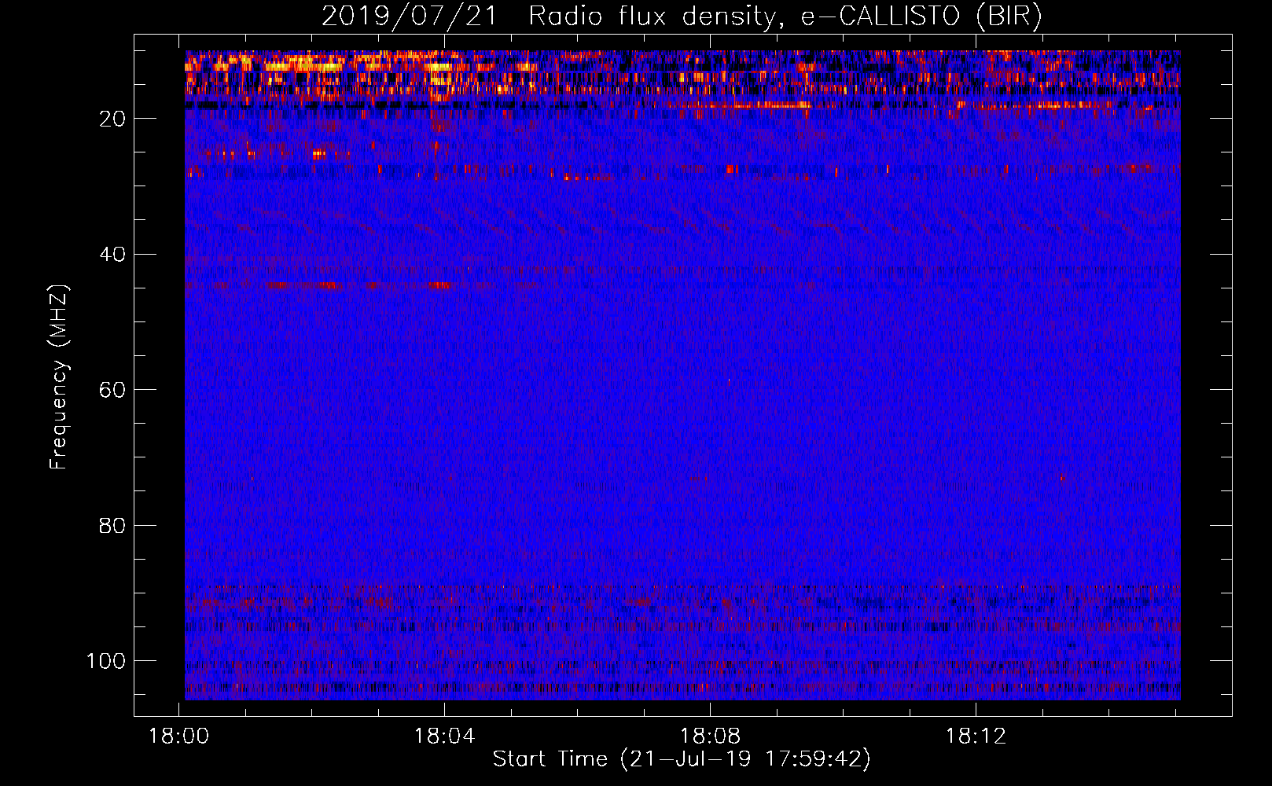
Task: Click the 40 MHz frequency tick label
Action: pyautogui.click(x=113, y=255)
